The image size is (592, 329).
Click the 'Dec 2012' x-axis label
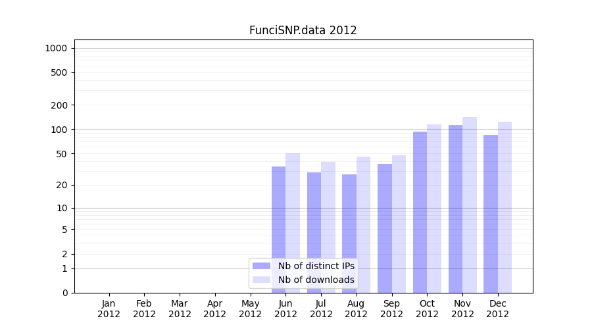pos(498,309)
